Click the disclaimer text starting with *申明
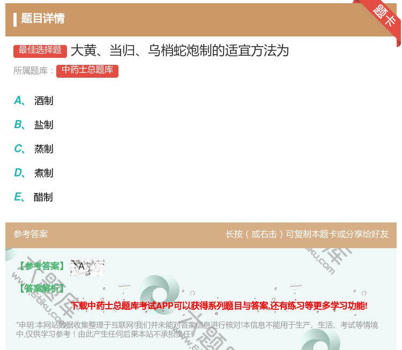Viewport: 402px width, 350px height. tap(197, 330)
